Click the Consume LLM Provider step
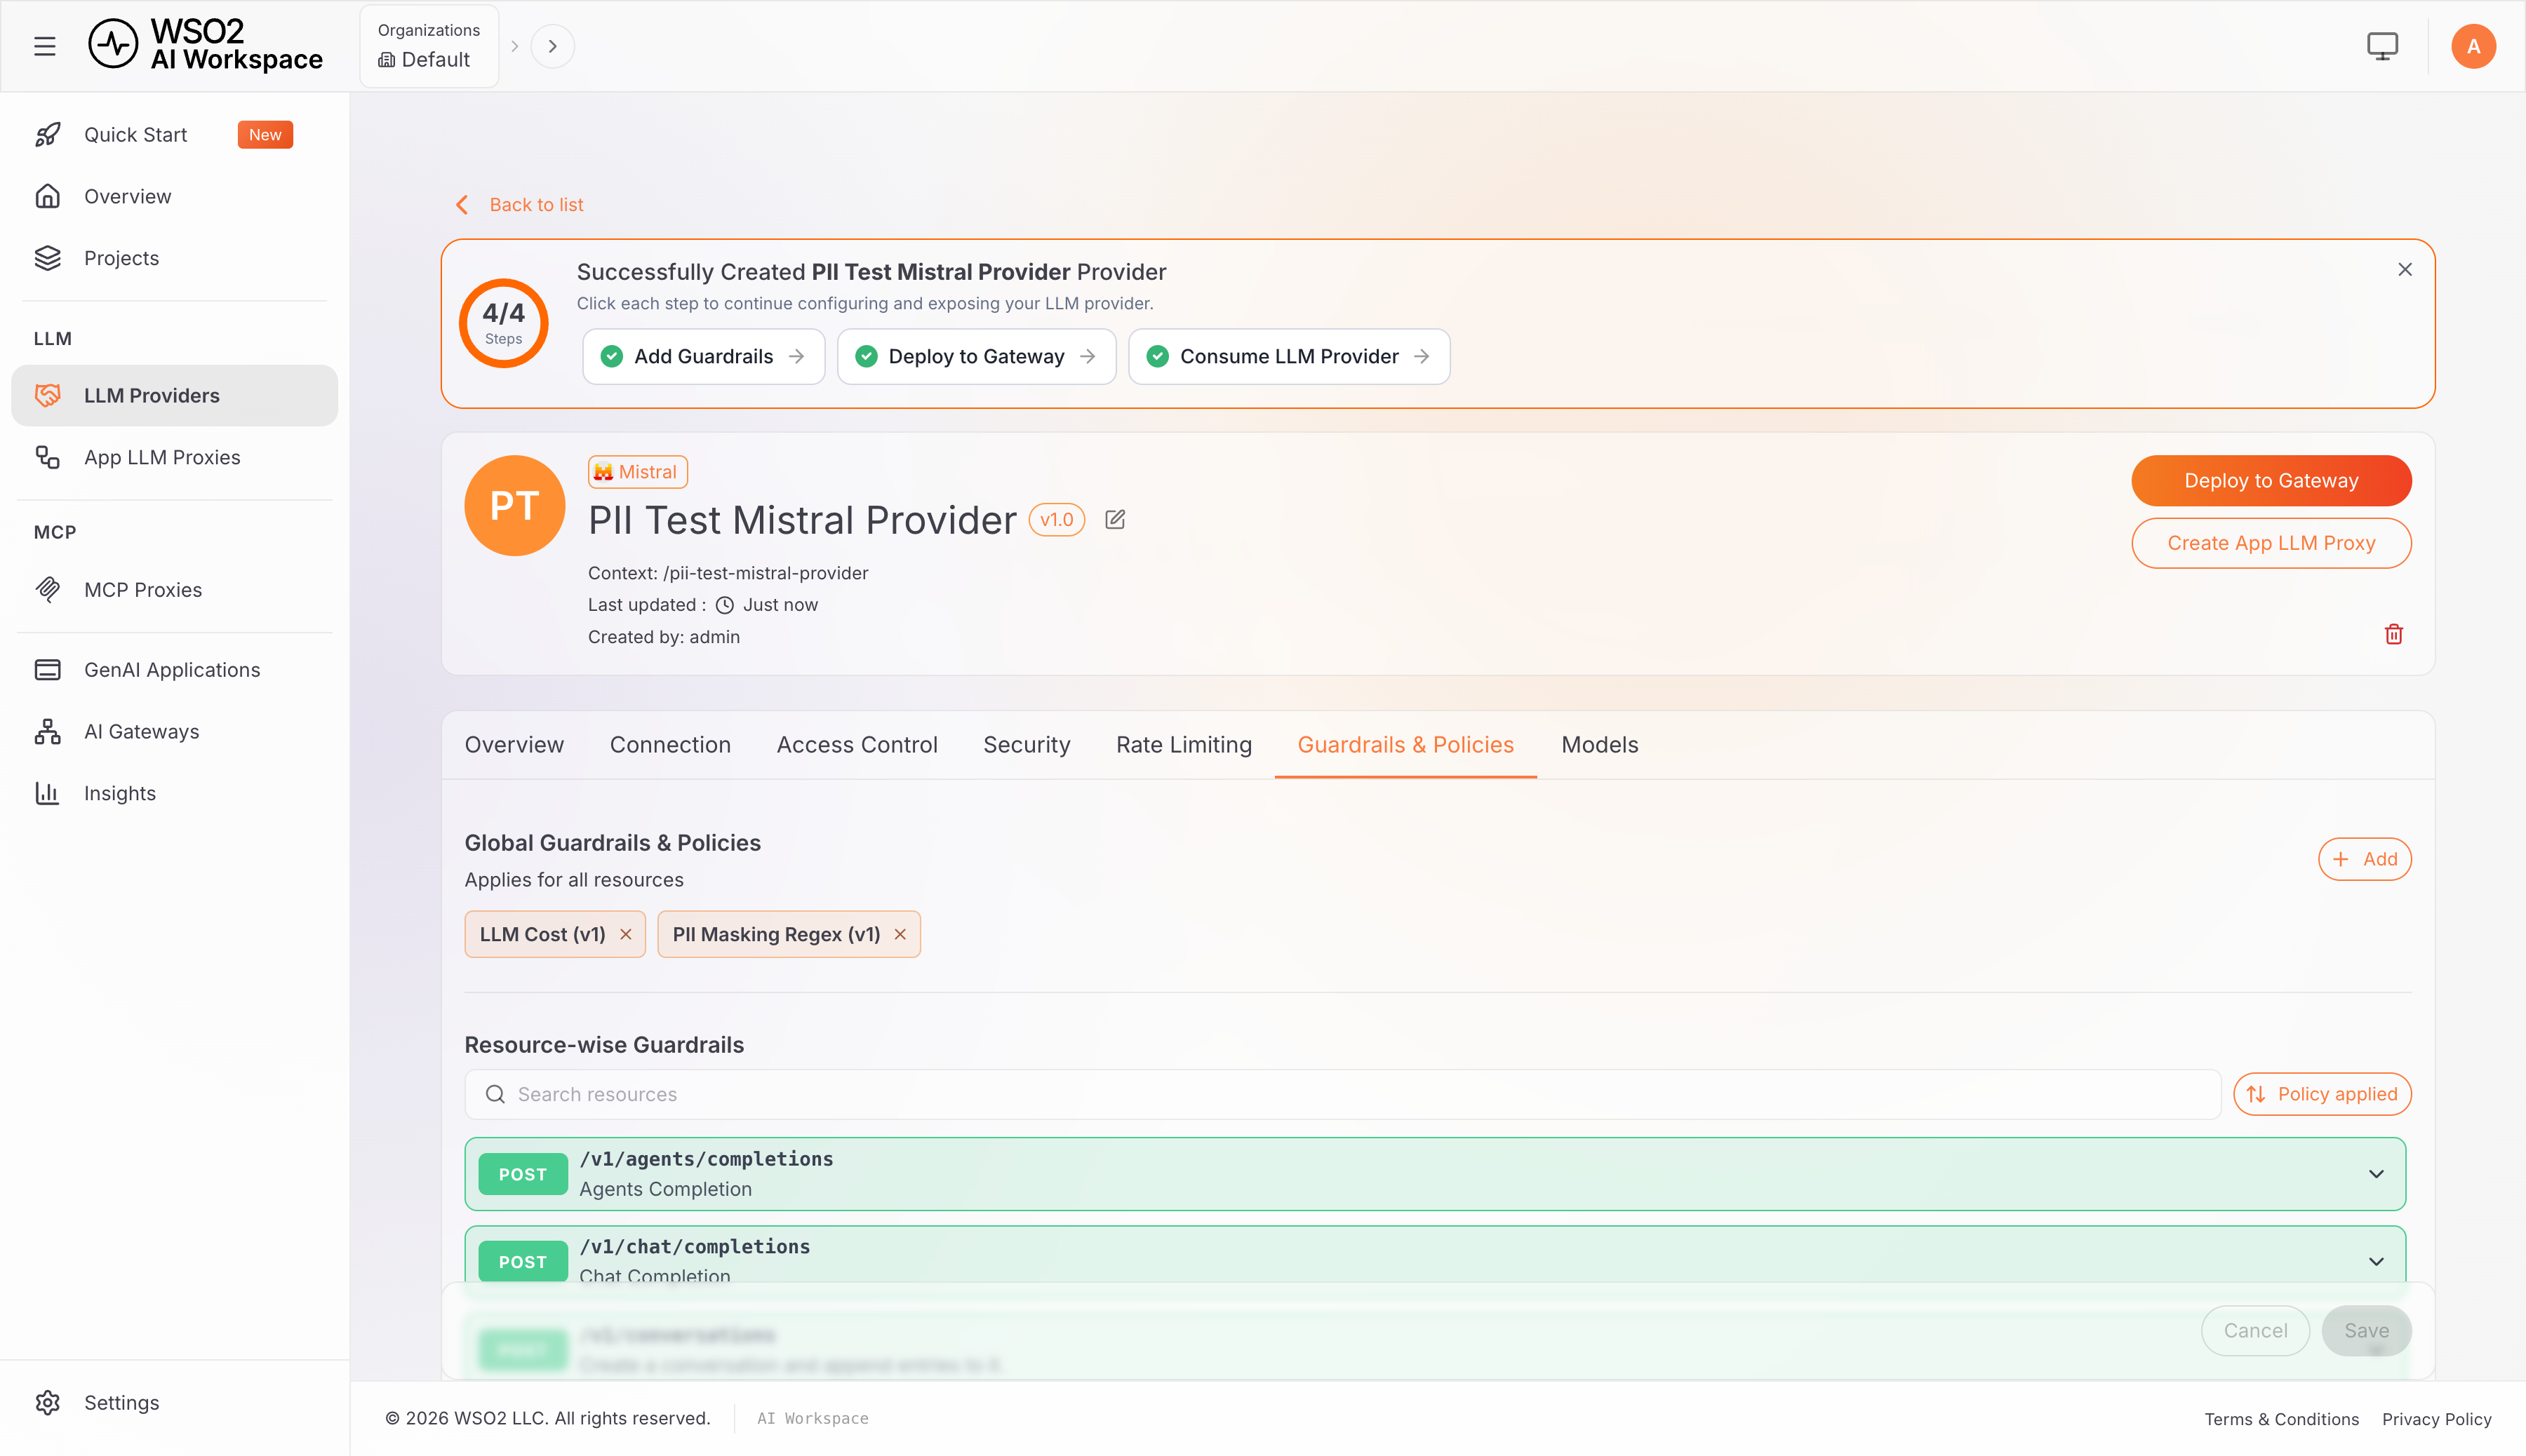Image resolution: width=2526 pixels, height=1456 pixels. (x=1288, y=357)
